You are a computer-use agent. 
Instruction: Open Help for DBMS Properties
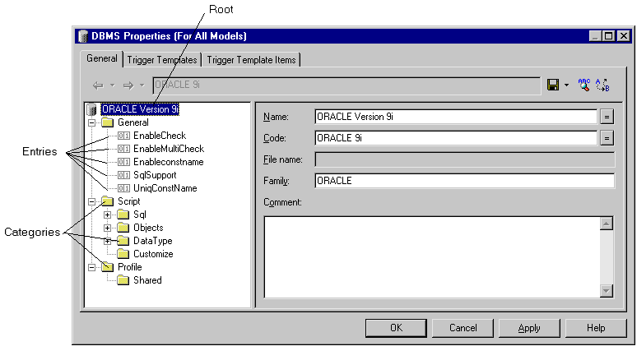click(x=596, y=328)
